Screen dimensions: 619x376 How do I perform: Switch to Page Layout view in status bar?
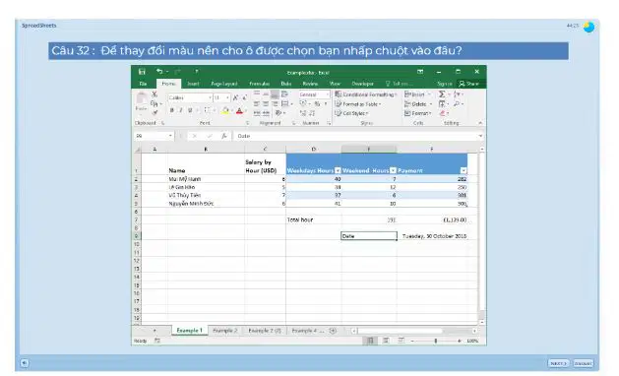coord(386,341)
